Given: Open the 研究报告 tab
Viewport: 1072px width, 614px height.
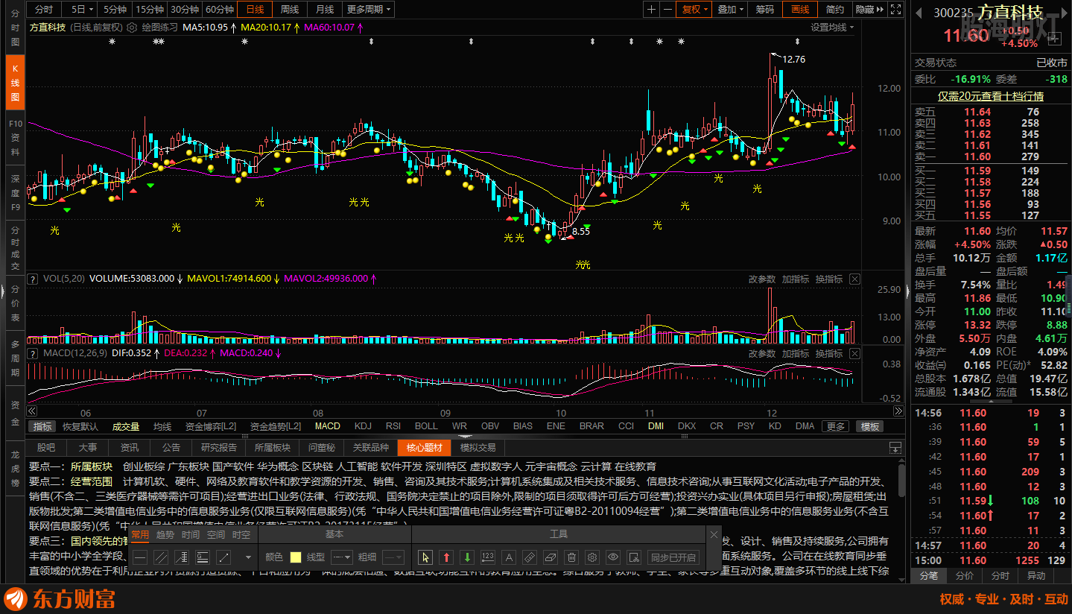Looking at the screenshot, I should tap(219, 448).
